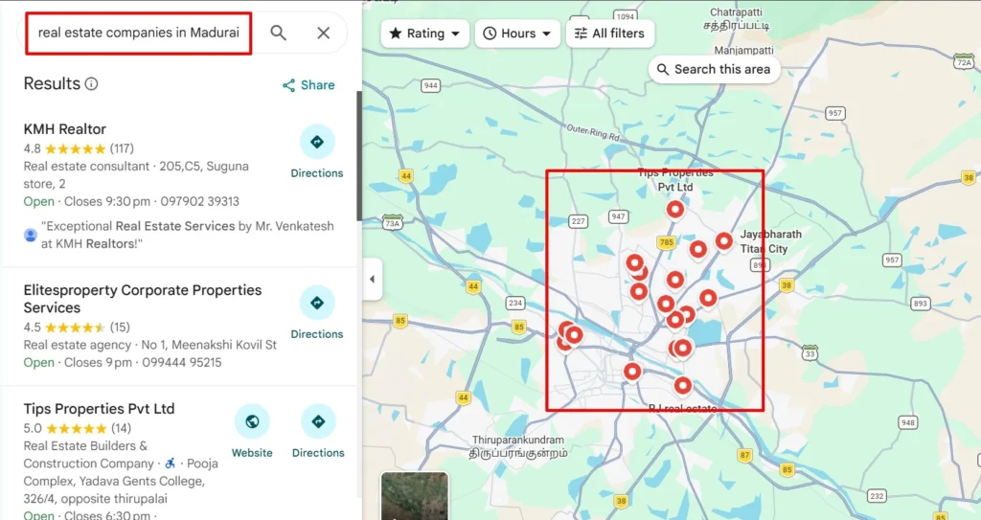Collapse the side panel with the arrow tab

(x=373, y=279)
